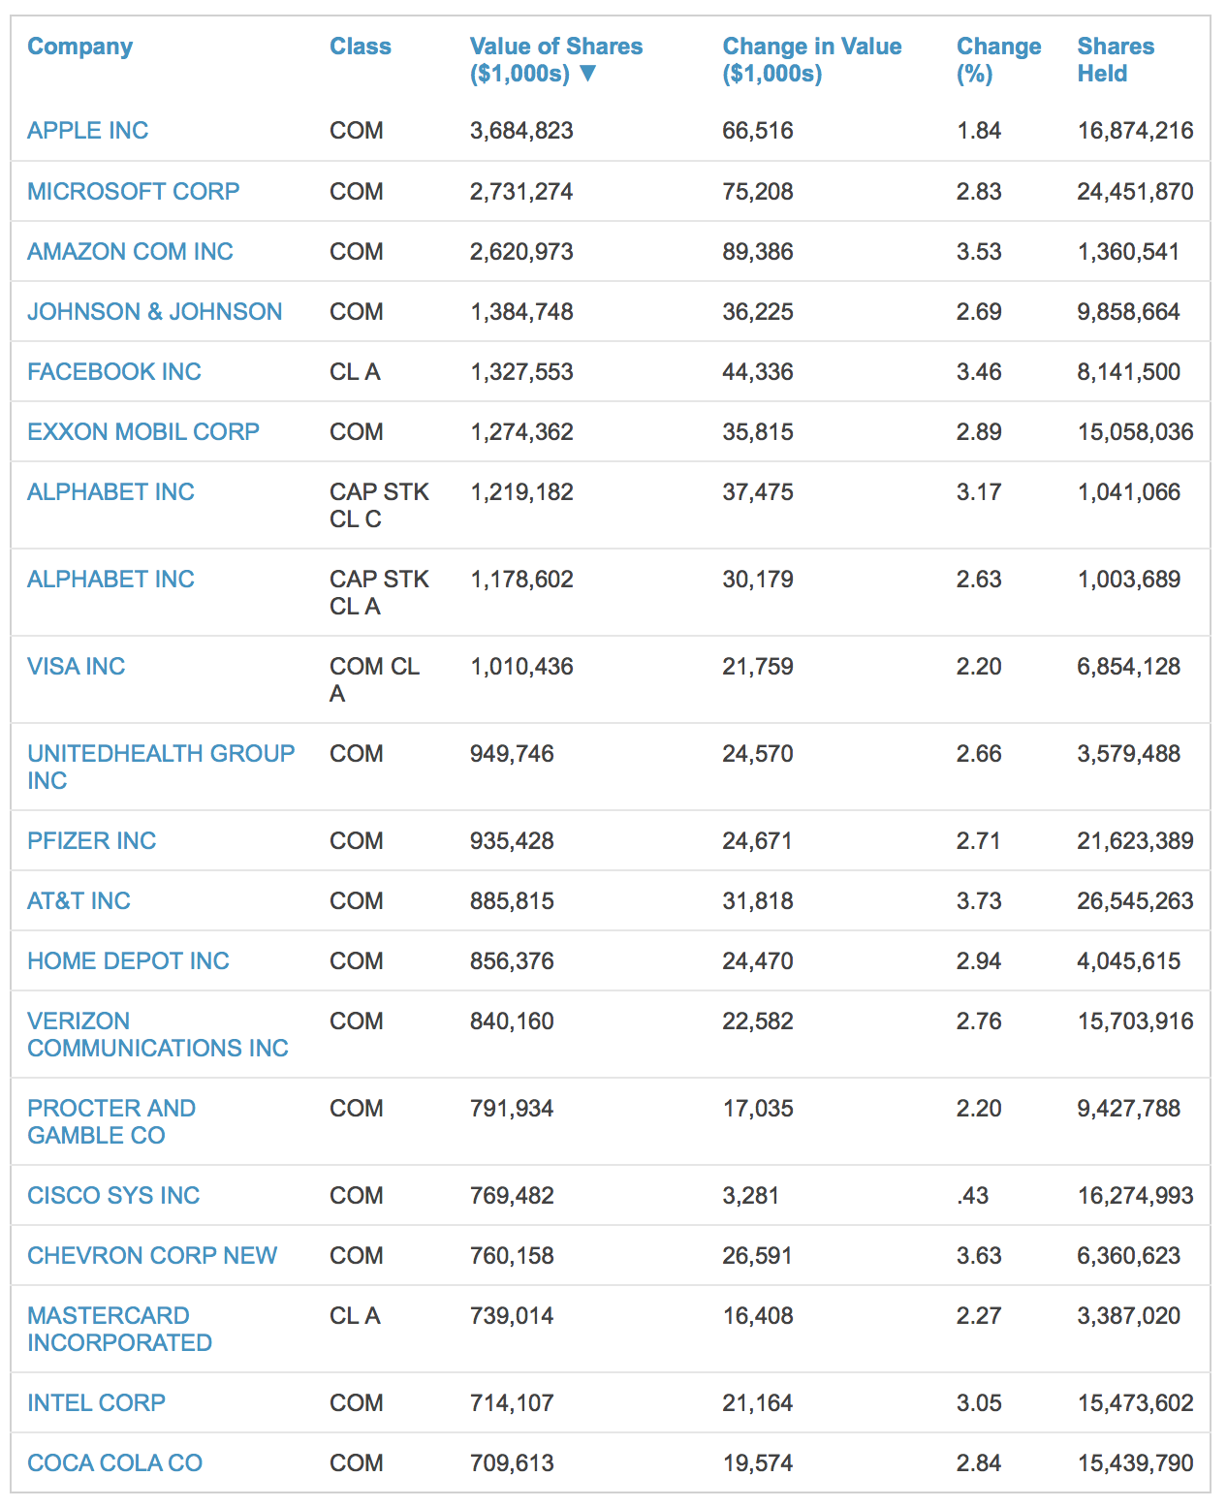Open FACEBOOK INC company link
The height and width of the screenshot is (1508, 1227).
(x=114, y=372)
